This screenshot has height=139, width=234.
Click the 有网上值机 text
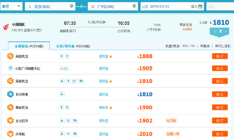[x=223, y=46]
